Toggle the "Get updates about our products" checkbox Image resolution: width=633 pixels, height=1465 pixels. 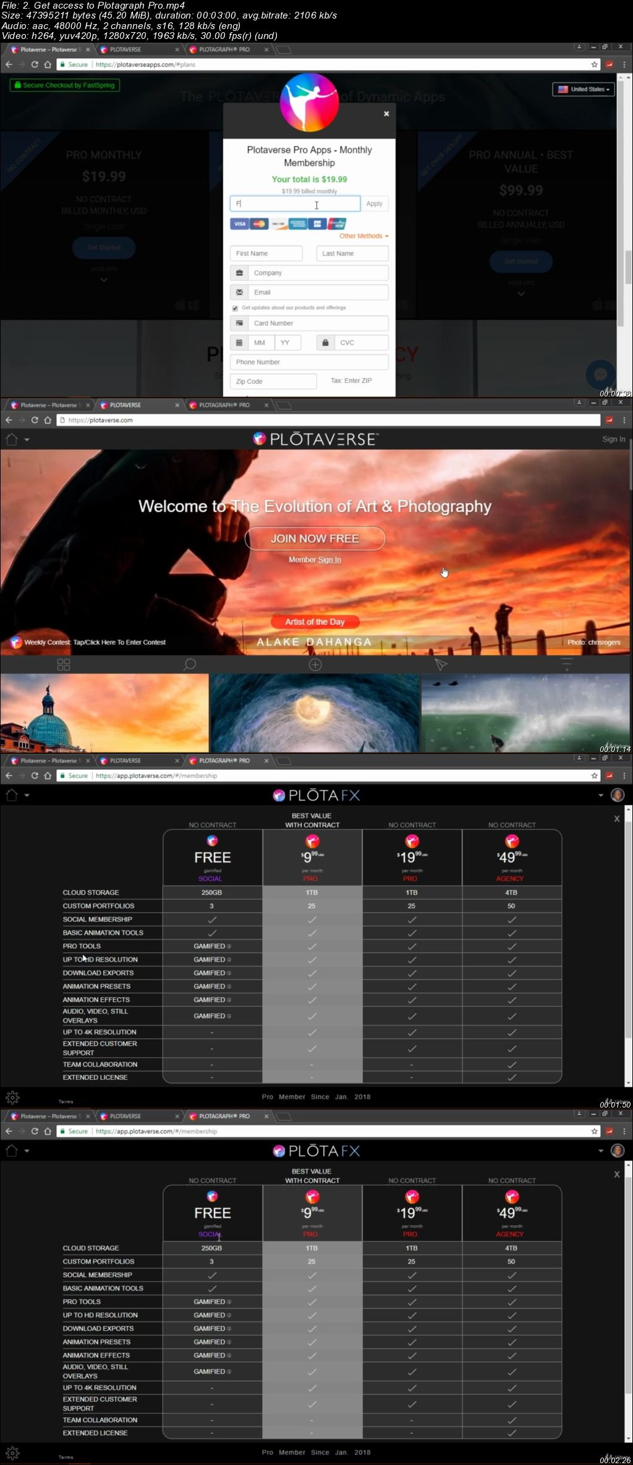click(235, 308)
